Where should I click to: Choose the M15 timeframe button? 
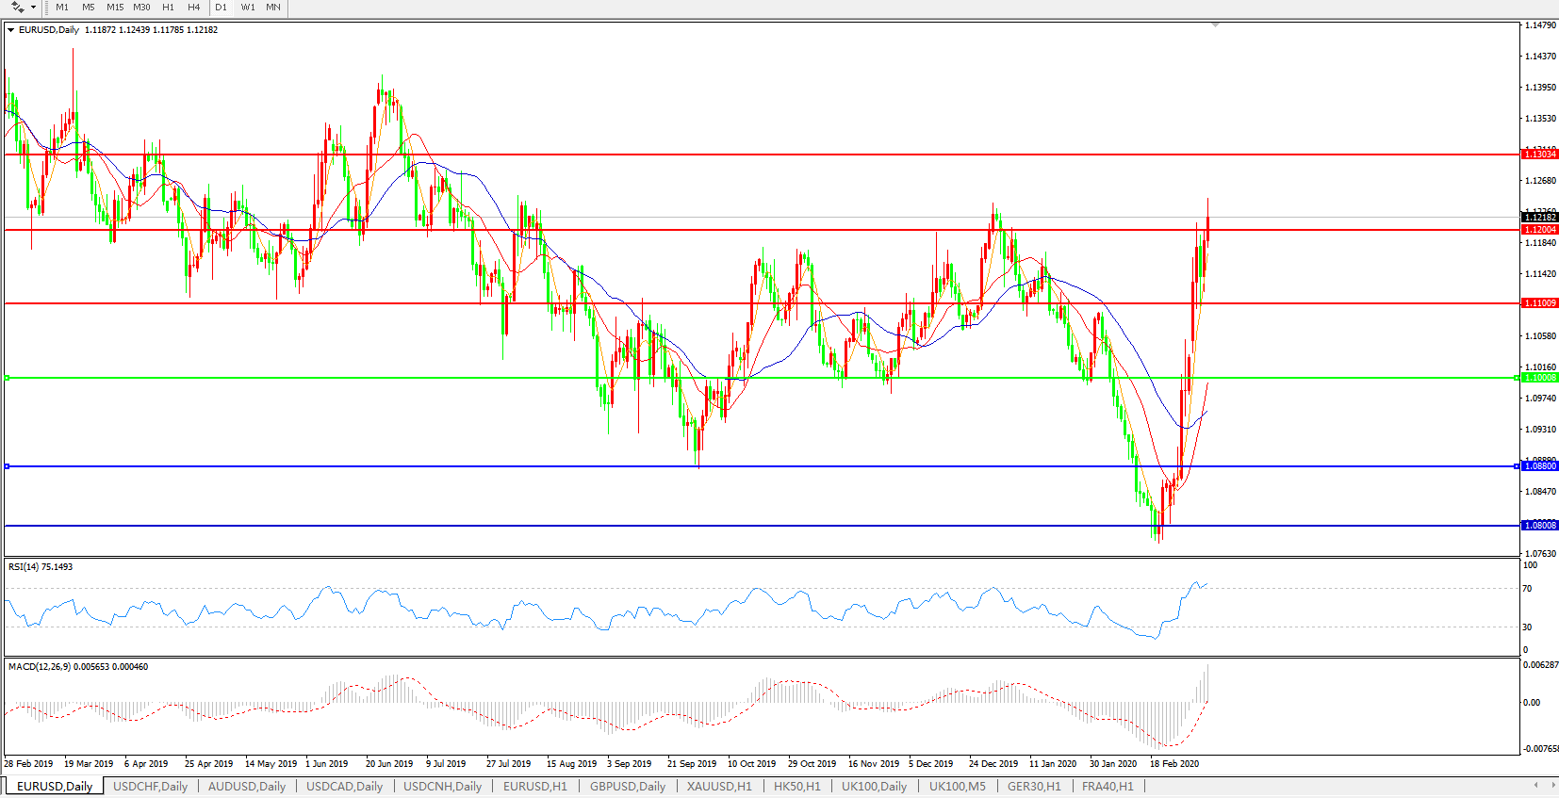(x=115, y=8)
